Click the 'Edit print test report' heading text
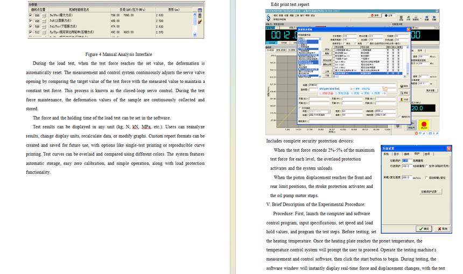Viewport: 463px width, 274px height. pyautogui.click(x=290, y=4)
